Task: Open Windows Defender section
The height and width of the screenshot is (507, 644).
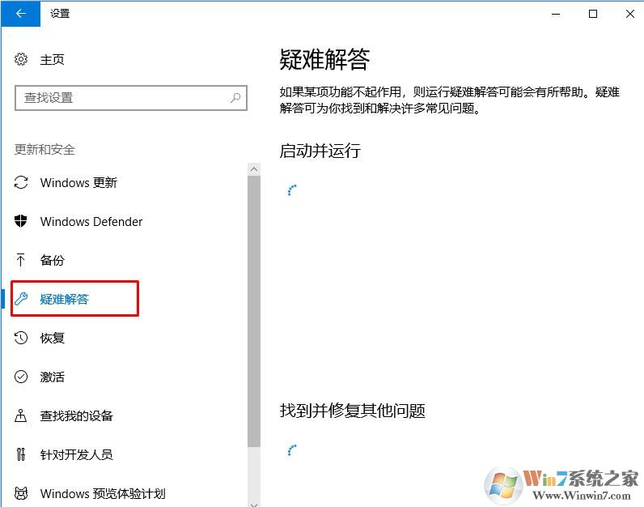Action: 91,222
